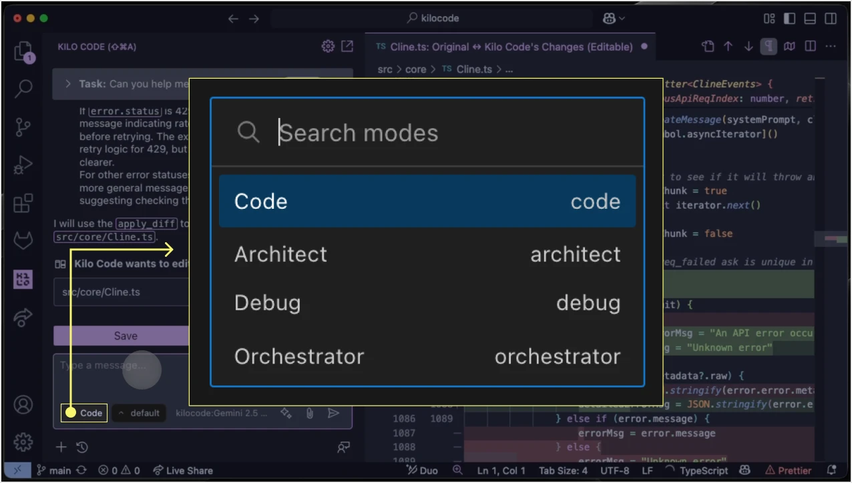Navigate back with the left arrow

point(233,19)
